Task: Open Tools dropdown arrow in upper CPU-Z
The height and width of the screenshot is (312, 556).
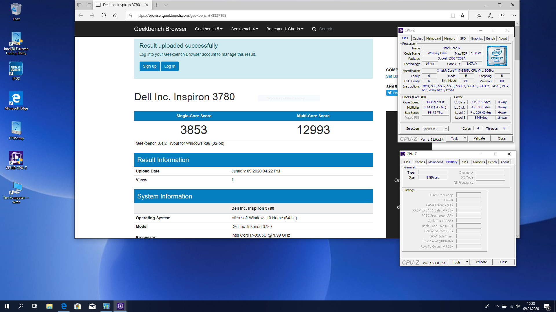Action: (x=465, y=138)
